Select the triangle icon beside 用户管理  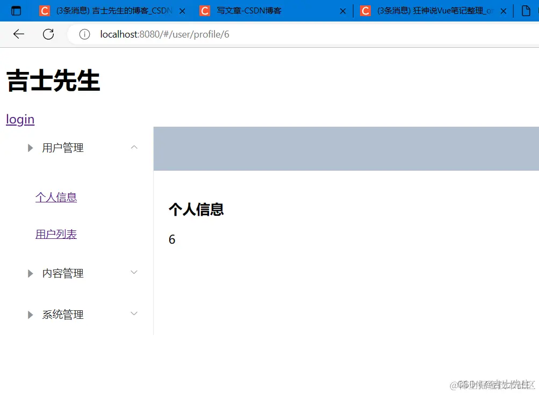click(30, 148)
